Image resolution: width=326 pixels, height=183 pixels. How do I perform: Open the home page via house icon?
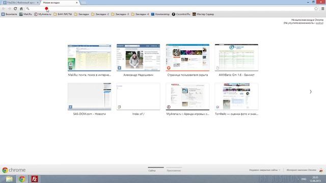[21, 9]
